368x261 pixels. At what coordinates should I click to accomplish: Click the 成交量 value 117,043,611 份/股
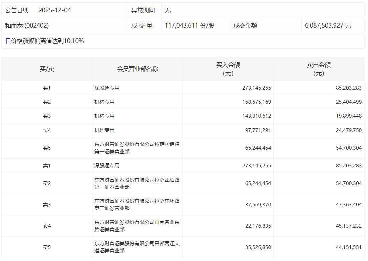190,26
